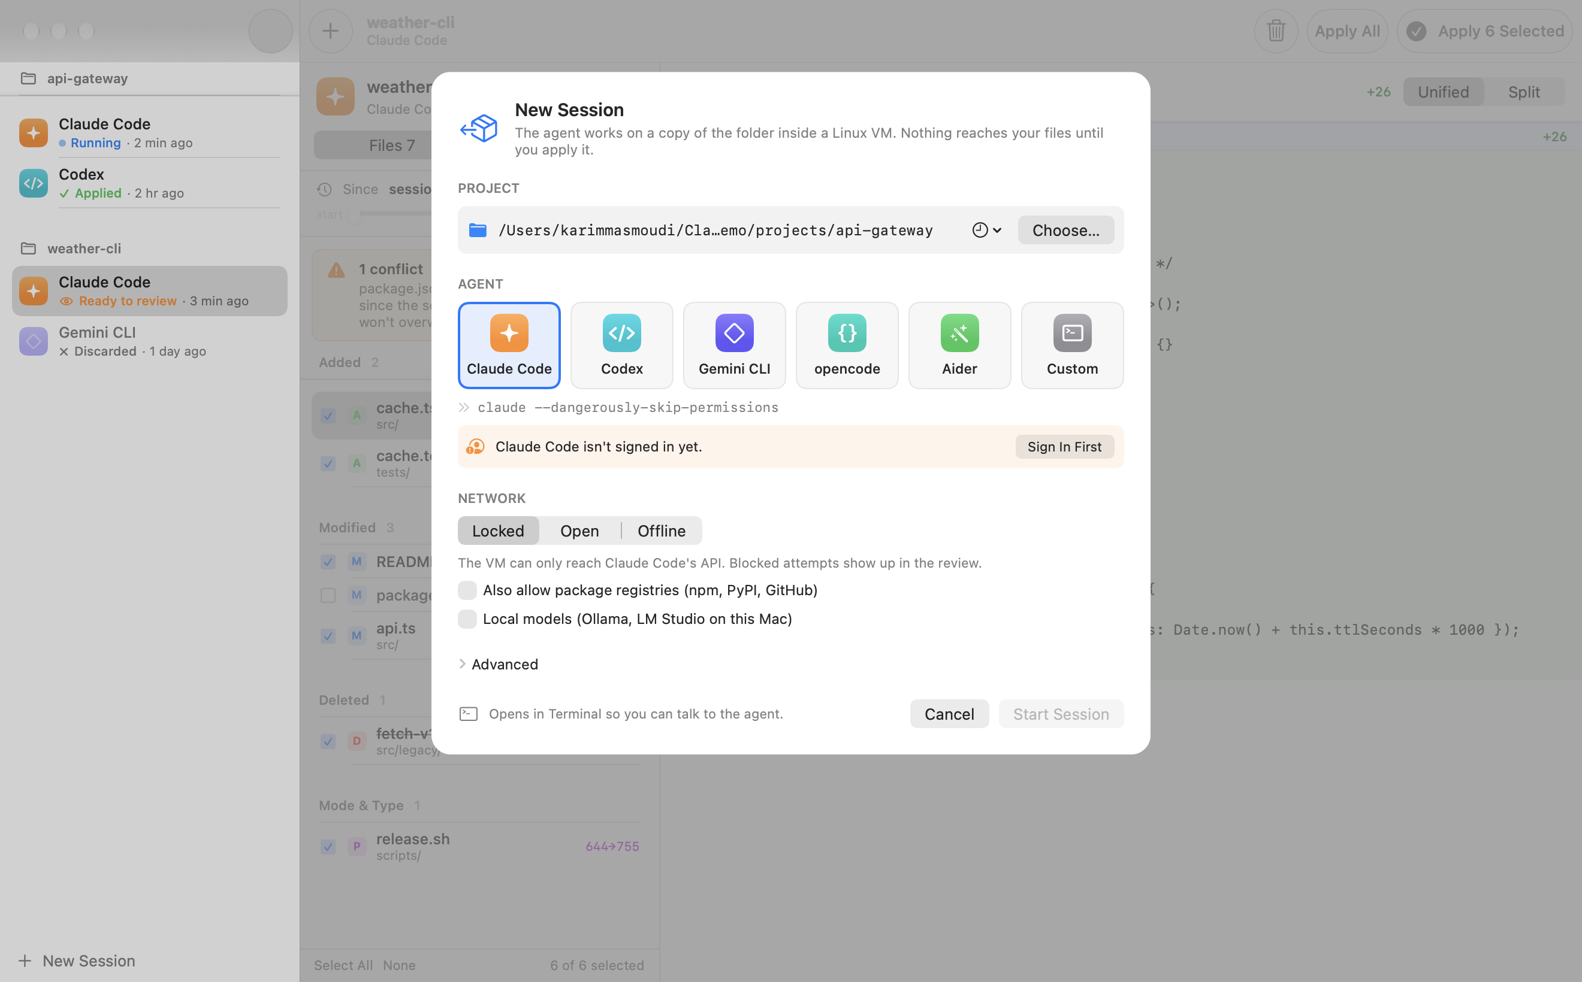Click the Mode & Type section header

(x=369, y=805)
